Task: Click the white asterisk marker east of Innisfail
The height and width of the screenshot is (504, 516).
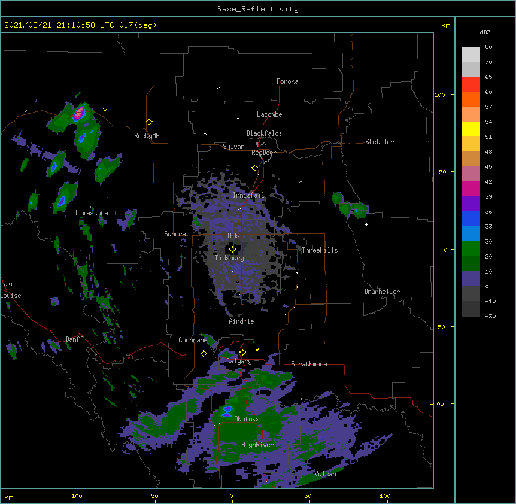Action: [x=301, y=181]
